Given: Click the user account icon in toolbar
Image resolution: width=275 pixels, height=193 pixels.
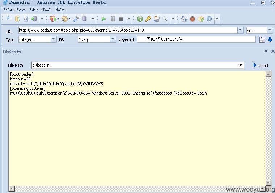Looking at the screenshot, I should tap(157, 19).
